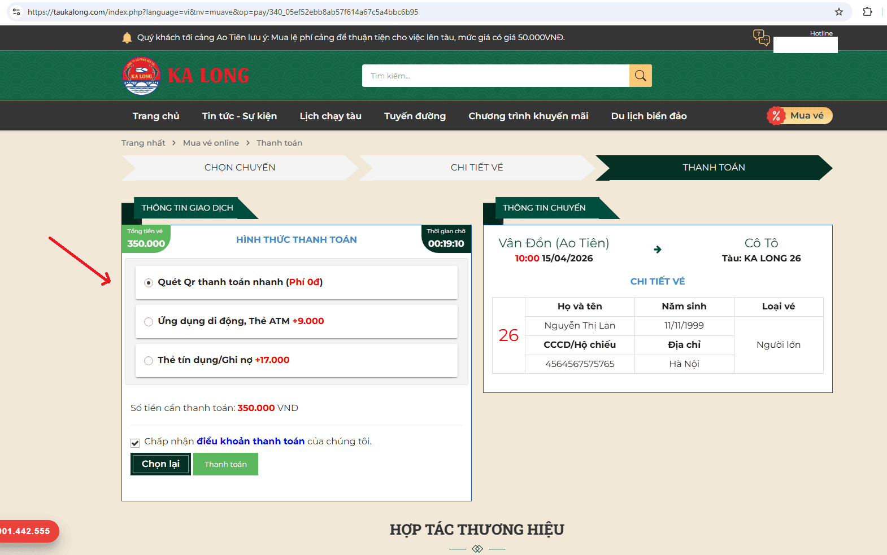887x555 pixels.
Task: Select Thẻ tín dụng/Ghi nợ option
Action: 149,361
